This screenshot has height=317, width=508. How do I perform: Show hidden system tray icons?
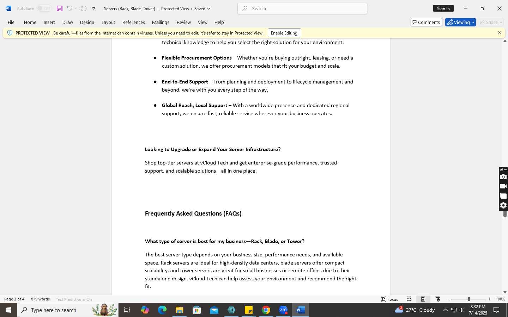coord(445,310)
